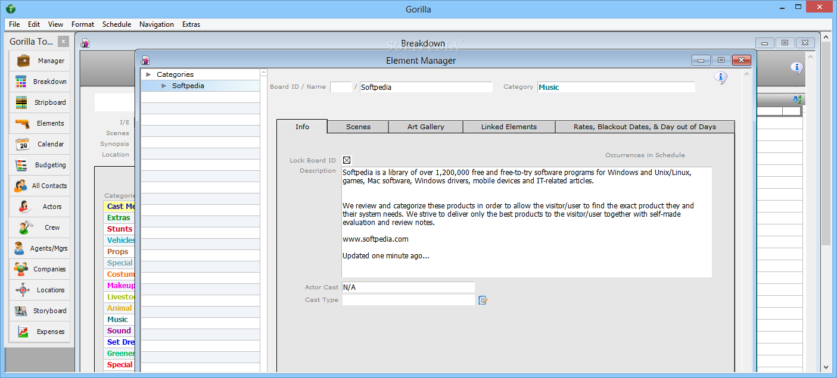Image resolution: width=837 pixels, height=378 pixels.
Task: Click the Board ID input field
Action: [x=341, y=87]
